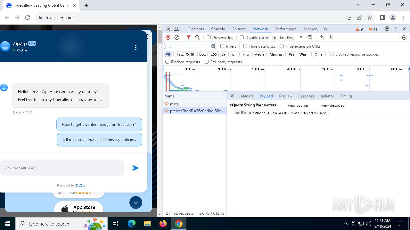Click view decoded link
Image resolution: width=410 pixels, height=230 pixels.
(x=333, y=105)
